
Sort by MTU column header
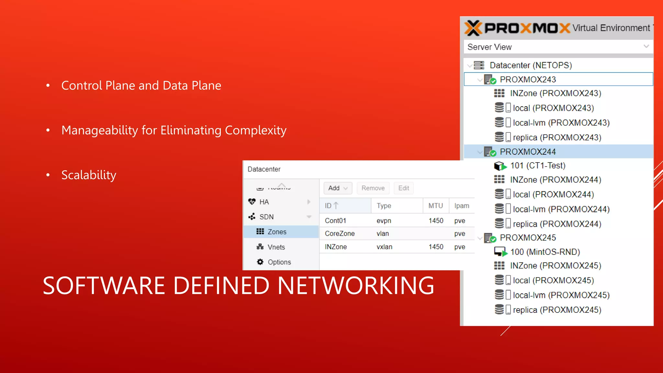tap(436, 206)
